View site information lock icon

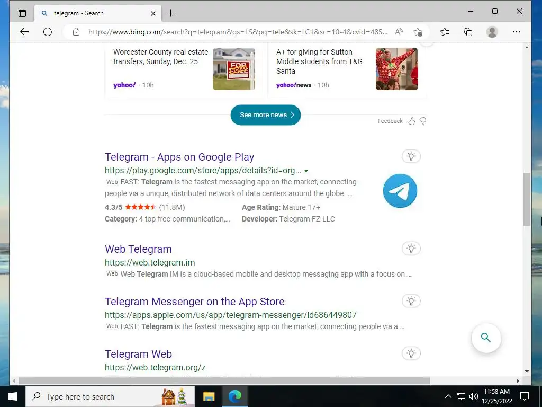tap(76, 32)
